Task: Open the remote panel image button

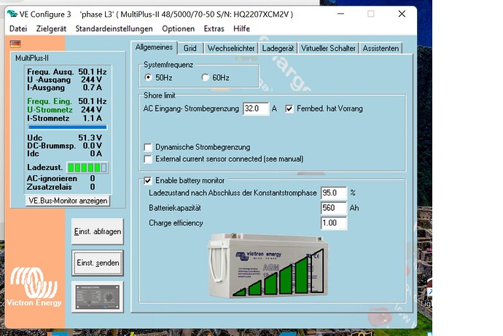Action: tap(98, 297)
